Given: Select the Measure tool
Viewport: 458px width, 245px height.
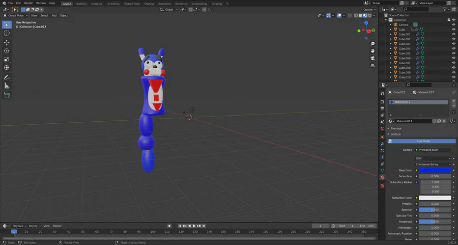Looking at the screenshot, I should (7, 86).
